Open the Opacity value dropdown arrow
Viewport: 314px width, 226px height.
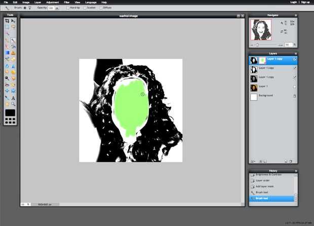[x=57, y=8]
